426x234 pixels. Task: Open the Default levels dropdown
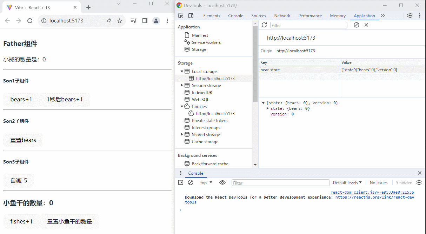point(347,182)
